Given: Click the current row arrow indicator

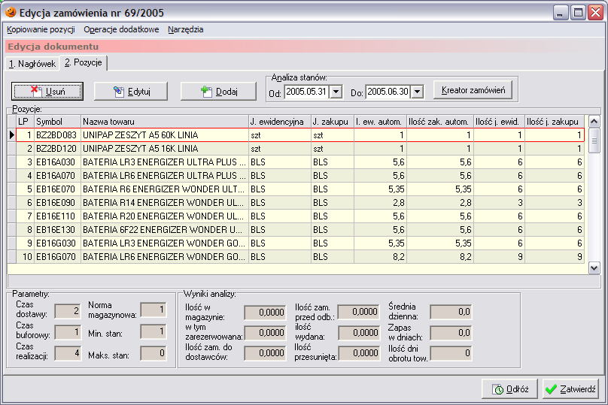Looking at the screenshot, I should pos(11,134).
